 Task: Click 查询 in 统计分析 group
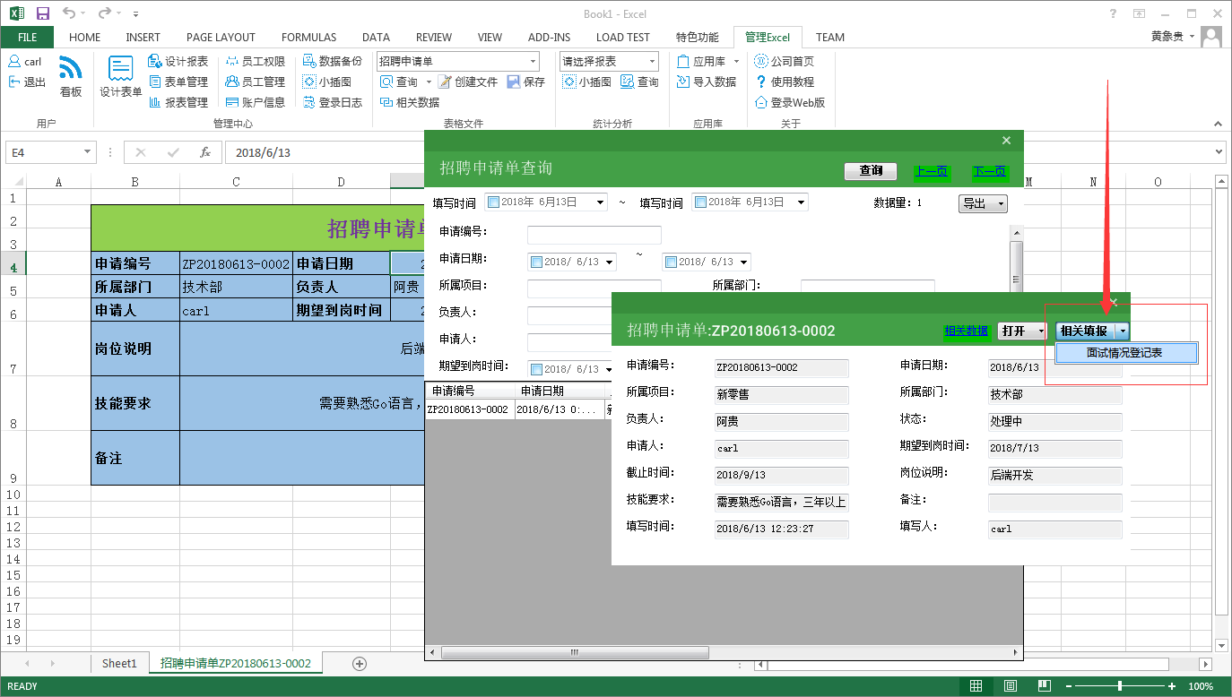click(639, 82)
